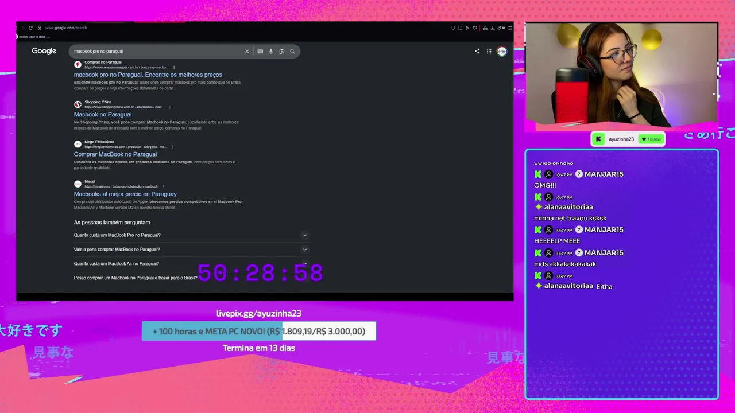Click the ayuzinha23 channel name

coord(621,139)
